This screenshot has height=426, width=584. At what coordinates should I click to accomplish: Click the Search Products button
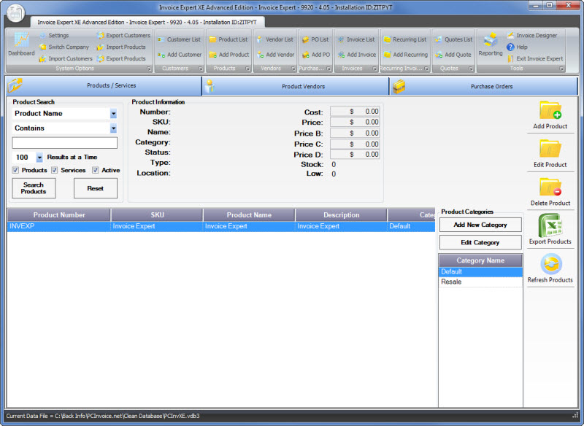point(34,188)
